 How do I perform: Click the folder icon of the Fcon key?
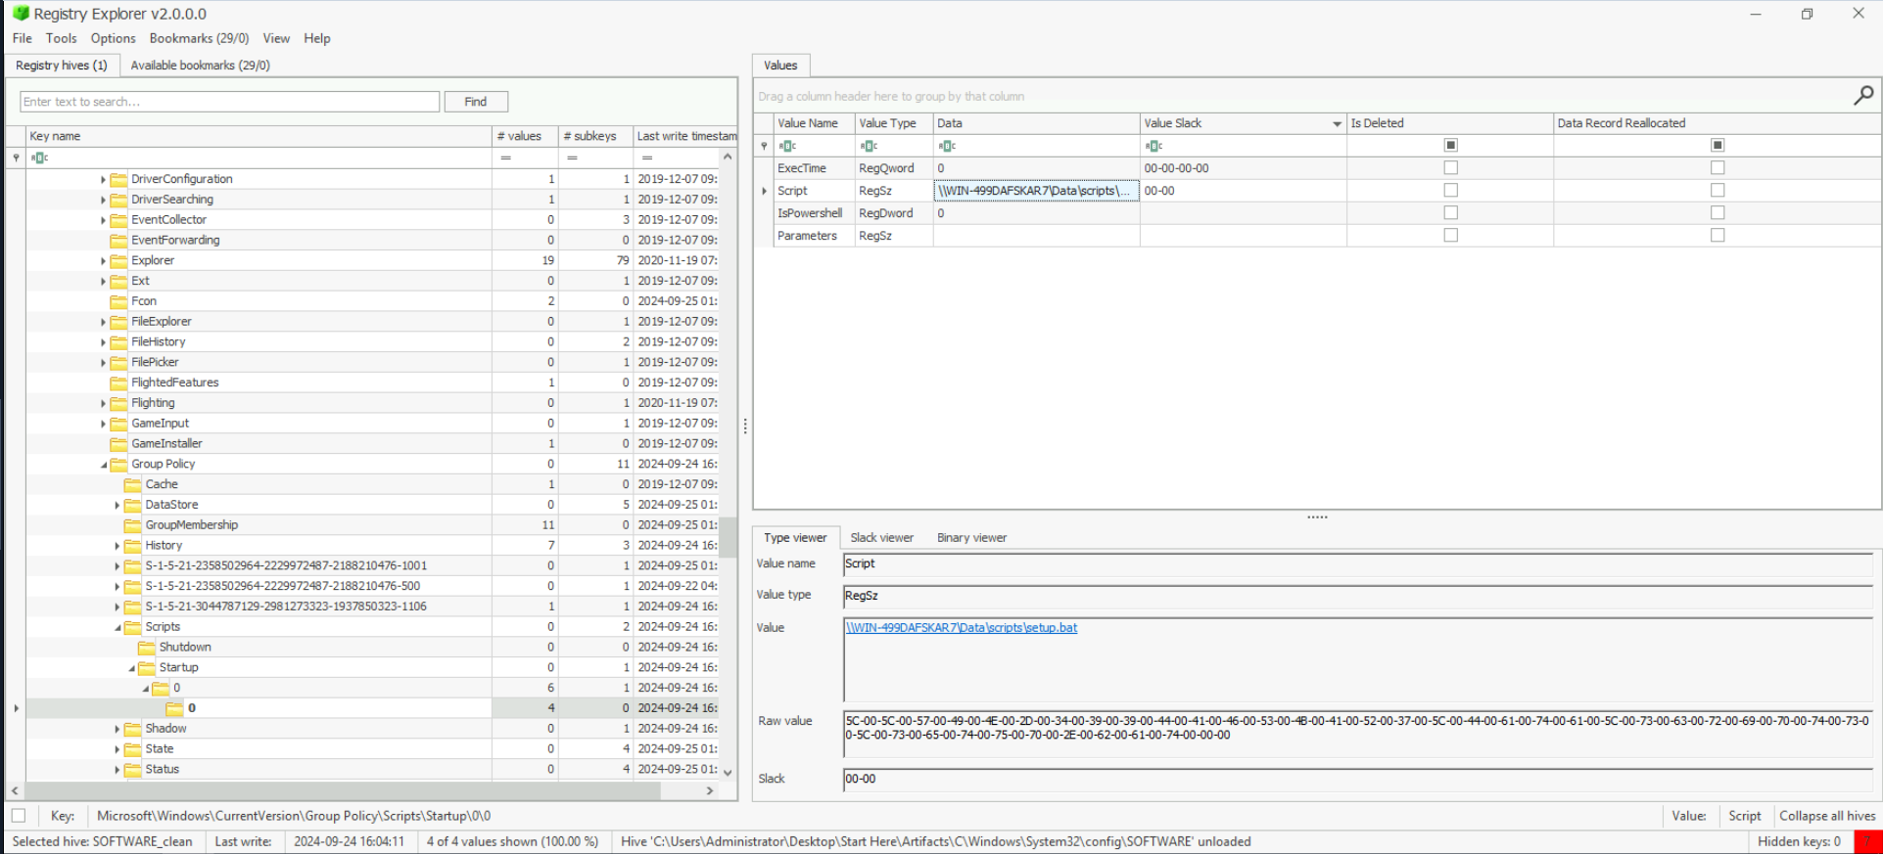click(118, 301)
